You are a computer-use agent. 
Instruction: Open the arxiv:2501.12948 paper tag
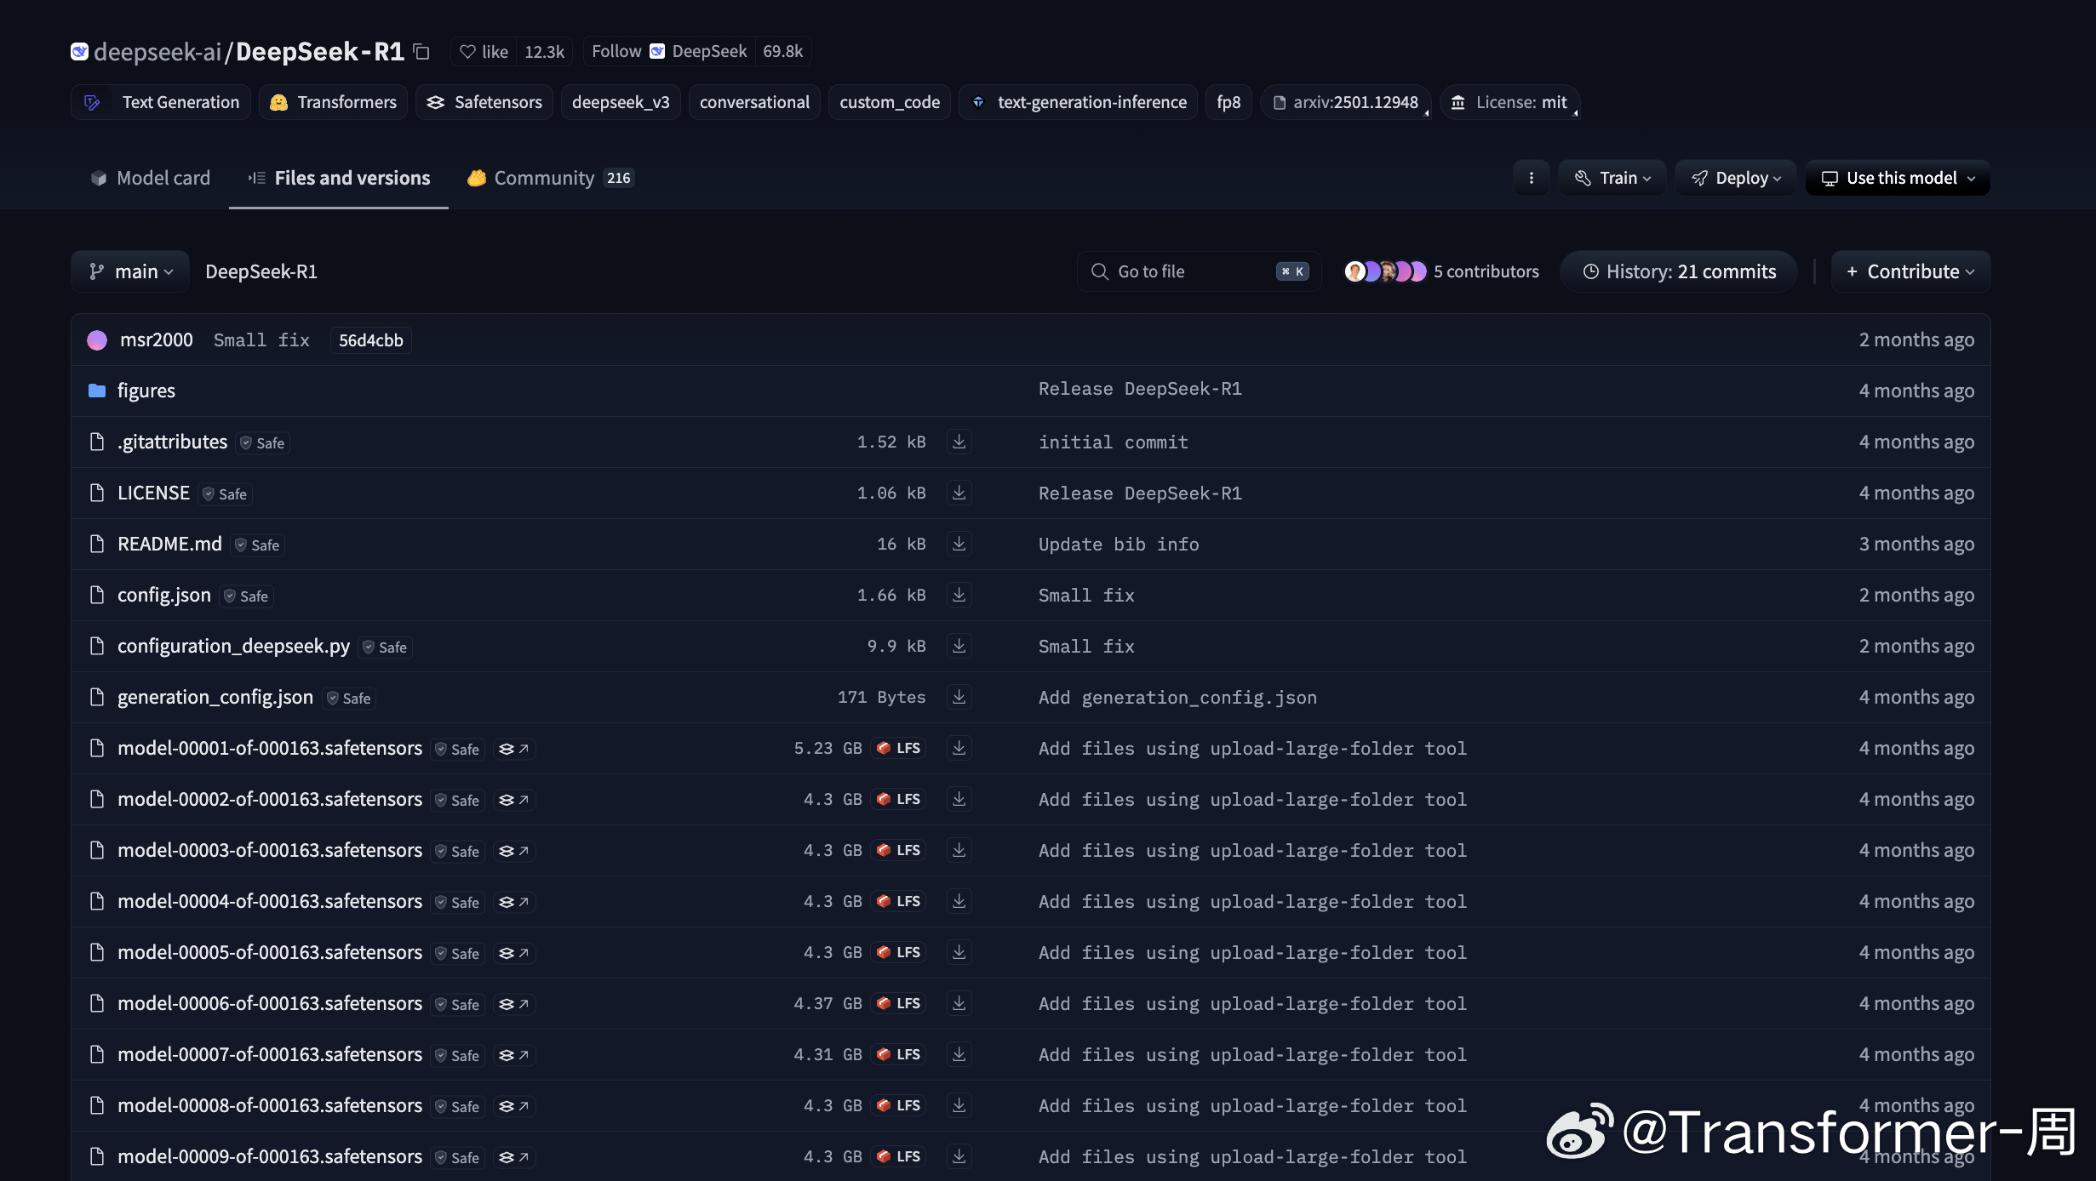tap(1345, 102)
